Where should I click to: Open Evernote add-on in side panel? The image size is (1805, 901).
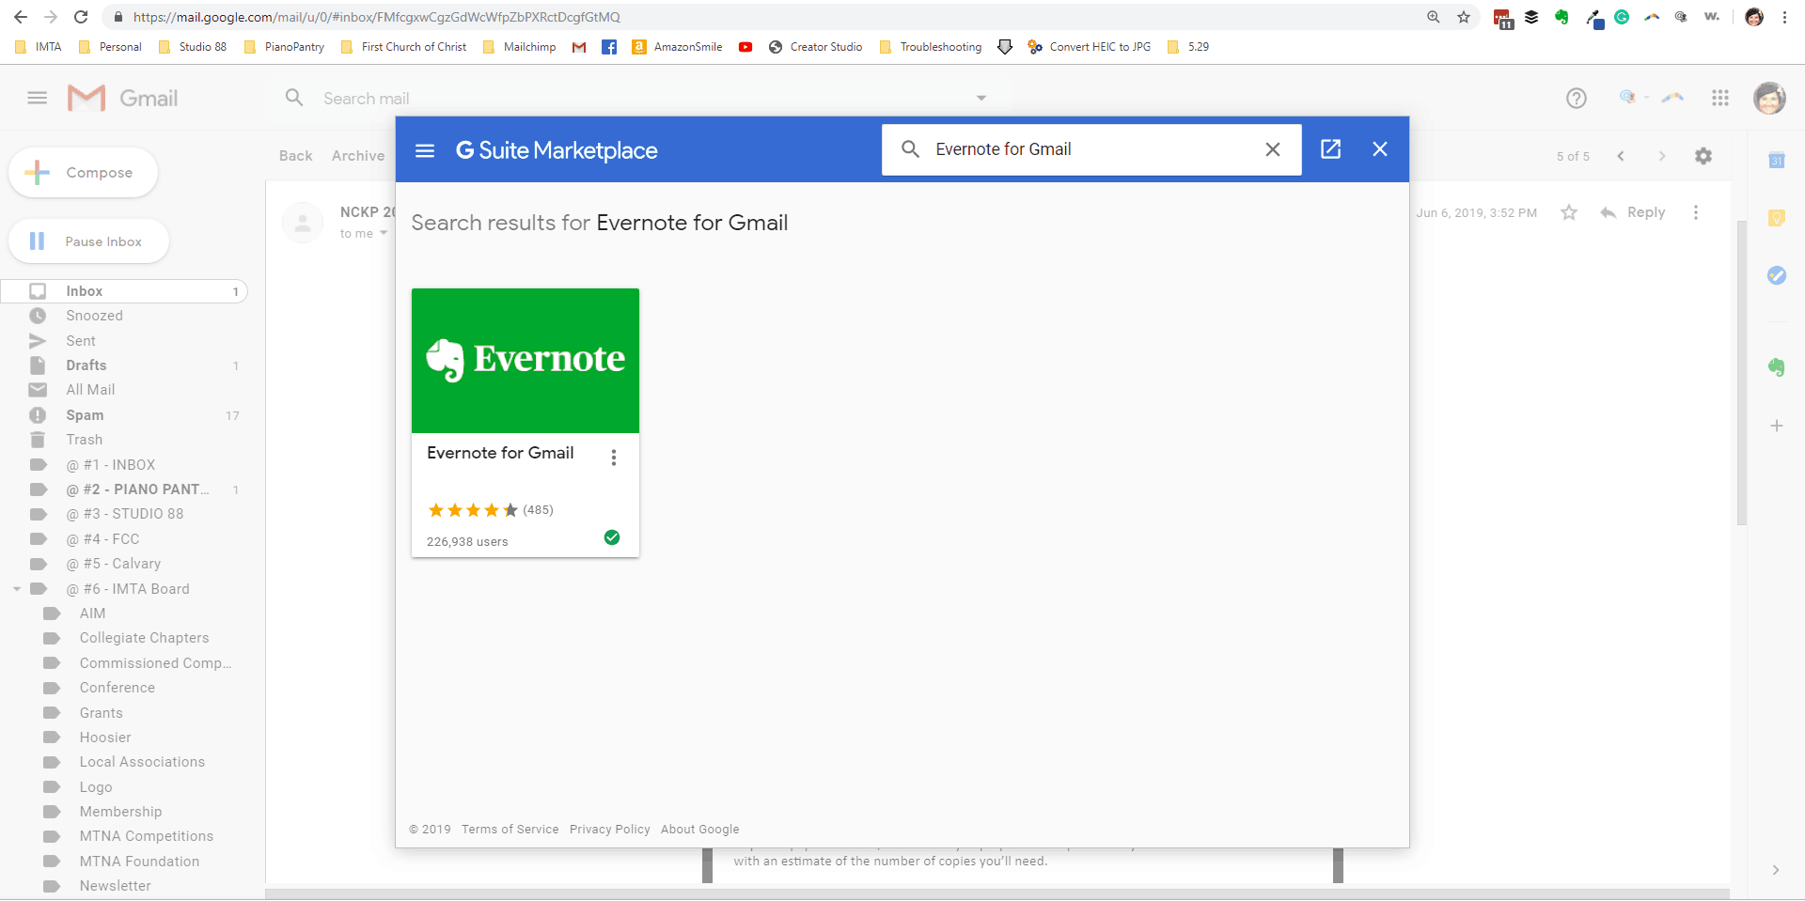[x=1777, y=367]
